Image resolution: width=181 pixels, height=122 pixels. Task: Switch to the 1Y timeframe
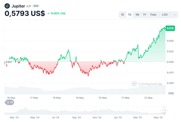144,15
